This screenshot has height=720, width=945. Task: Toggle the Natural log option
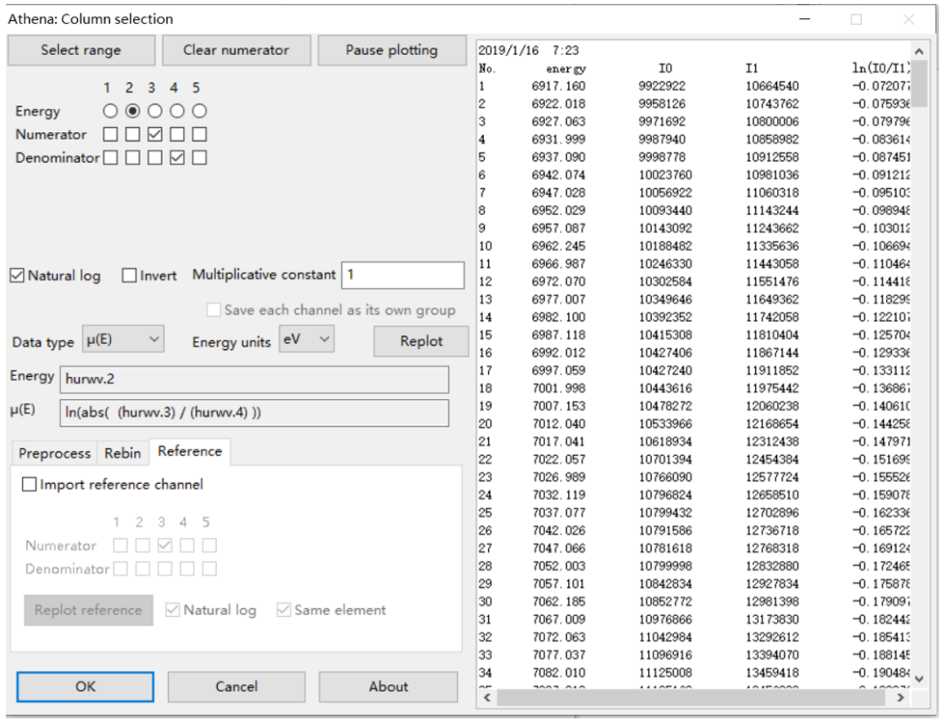pos(16,276)
